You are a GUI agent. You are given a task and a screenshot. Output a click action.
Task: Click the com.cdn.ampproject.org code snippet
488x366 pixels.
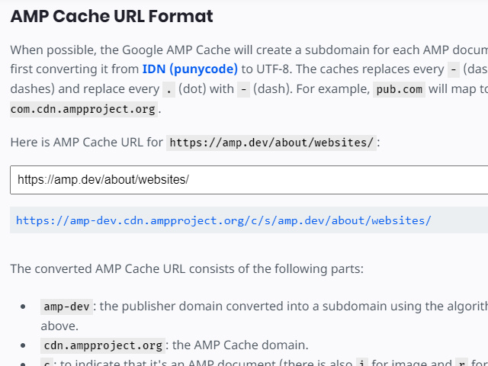pos(84,108)
